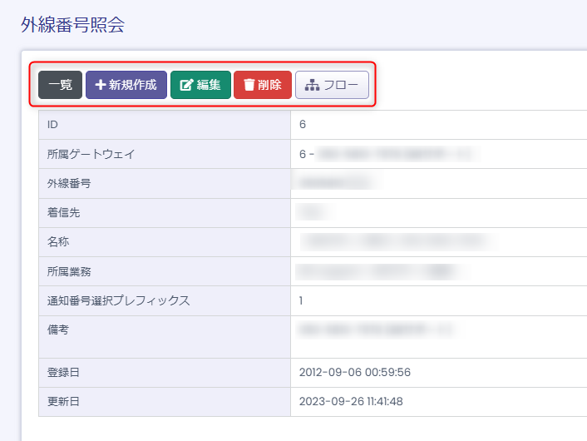Click the 所属ゲートウェイ row label

(91, 154)
